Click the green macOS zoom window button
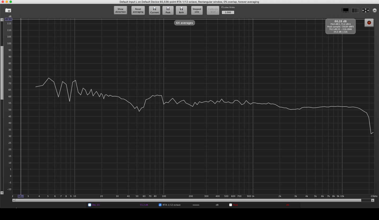Image resolution: width=379 pixels, height=220 pixels. [x=11, y=2]
